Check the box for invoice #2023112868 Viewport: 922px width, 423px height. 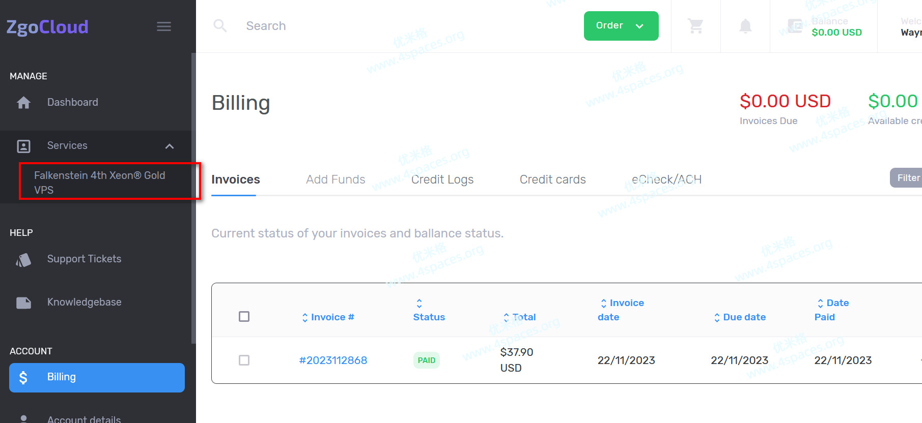pyautogui.click(x=244, y=360)
